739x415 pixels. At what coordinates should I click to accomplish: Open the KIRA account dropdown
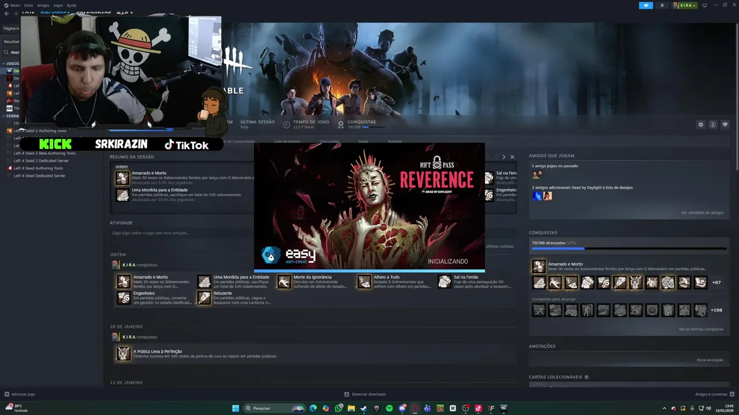685,5
